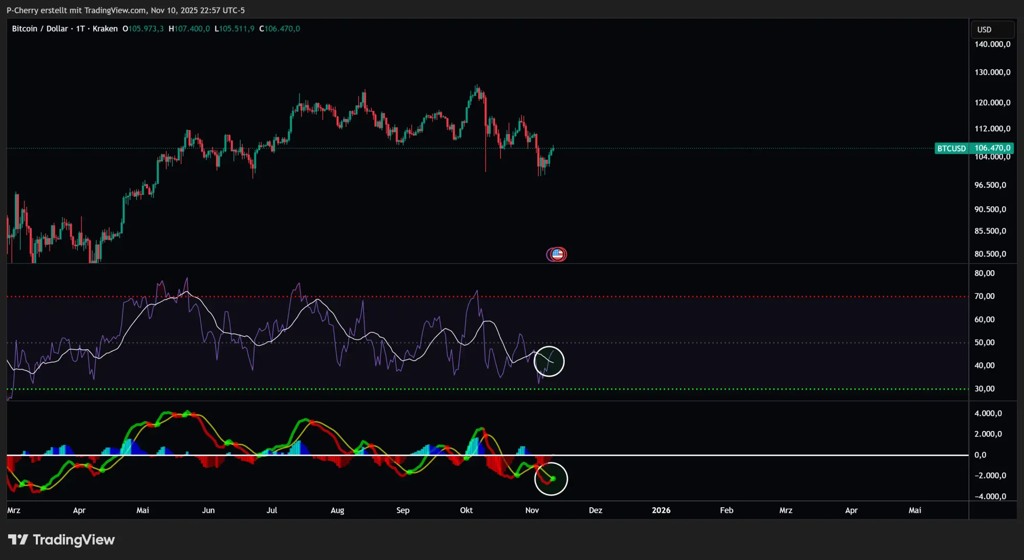This screenshot has width=1024, height=560.
Task: Click the 140.000,0 price scale value
Action: click(991, 44)
